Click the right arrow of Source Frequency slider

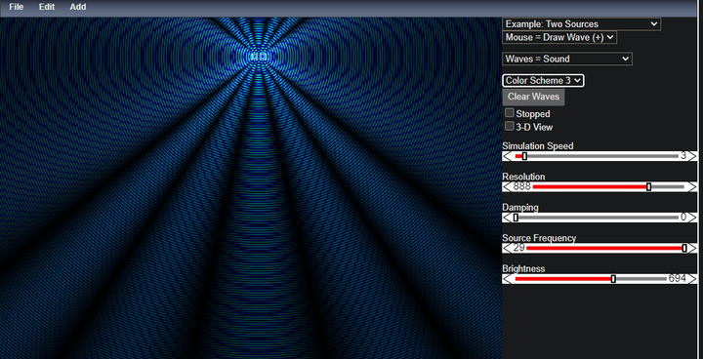[692, 249]
